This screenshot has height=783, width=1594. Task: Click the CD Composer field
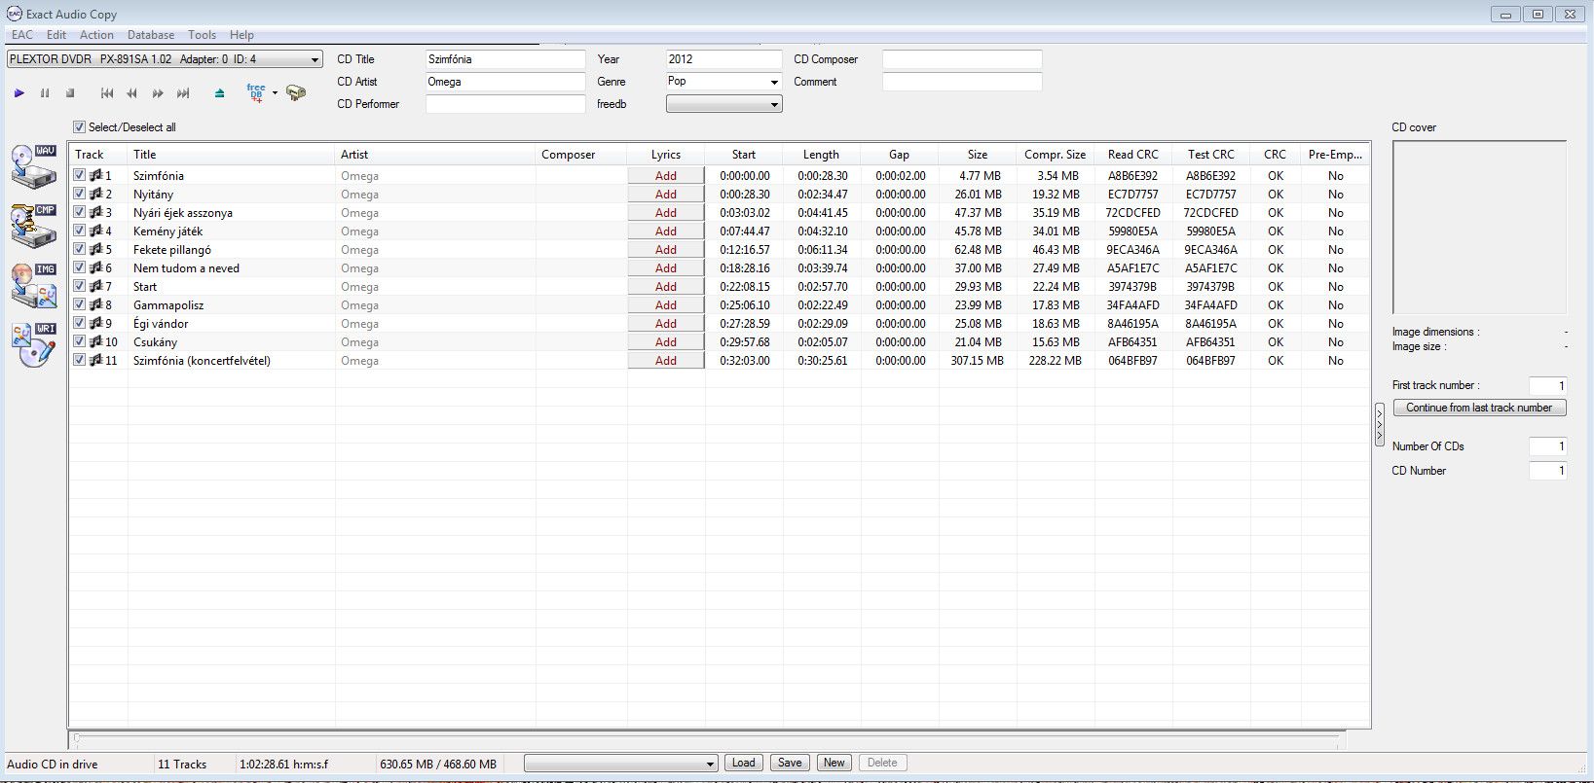(962, 59)
